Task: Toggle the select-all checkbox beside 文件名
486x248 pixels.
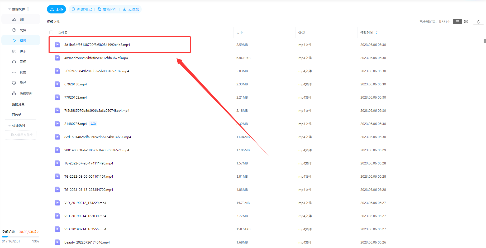Action: pos(51,32)
